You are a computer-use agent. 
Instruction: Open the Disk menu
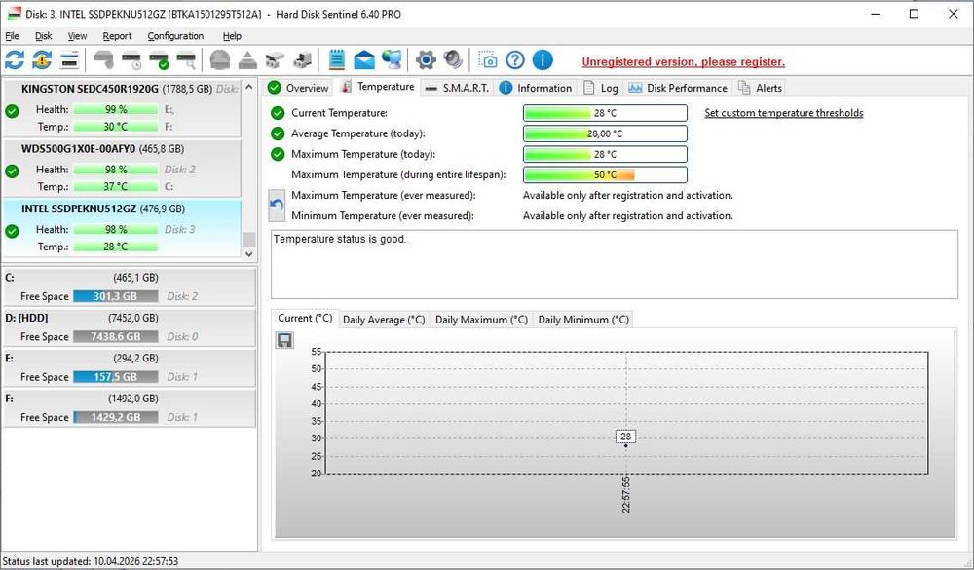pos(44,36)
